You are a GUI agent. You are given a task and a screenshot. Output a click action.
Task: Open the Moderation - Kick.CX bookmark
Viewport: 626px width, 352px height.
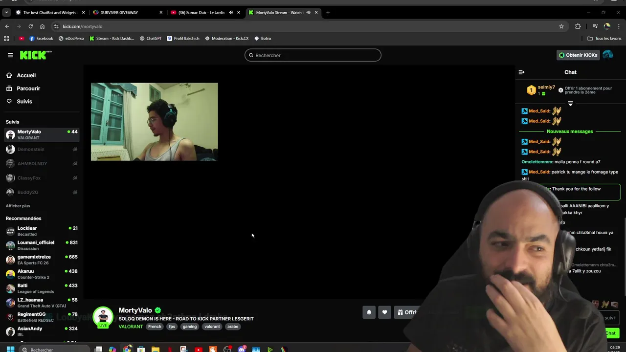(226, 38)
